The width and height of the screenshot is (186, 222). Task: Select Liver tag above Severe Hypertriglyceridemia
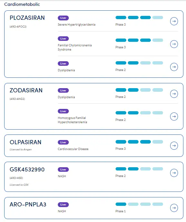point(63,18)
